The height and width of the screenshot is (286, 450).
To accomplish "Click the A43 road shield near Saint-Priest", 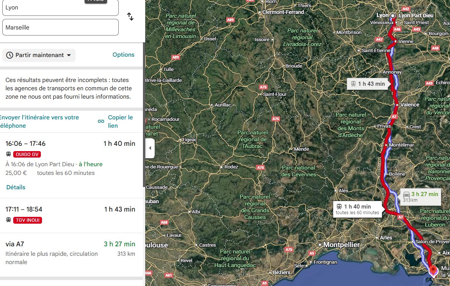I will pyautogui.click(x=417, y=29).
